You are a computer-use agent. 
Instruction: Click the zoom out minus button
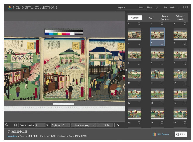(99, 125)
